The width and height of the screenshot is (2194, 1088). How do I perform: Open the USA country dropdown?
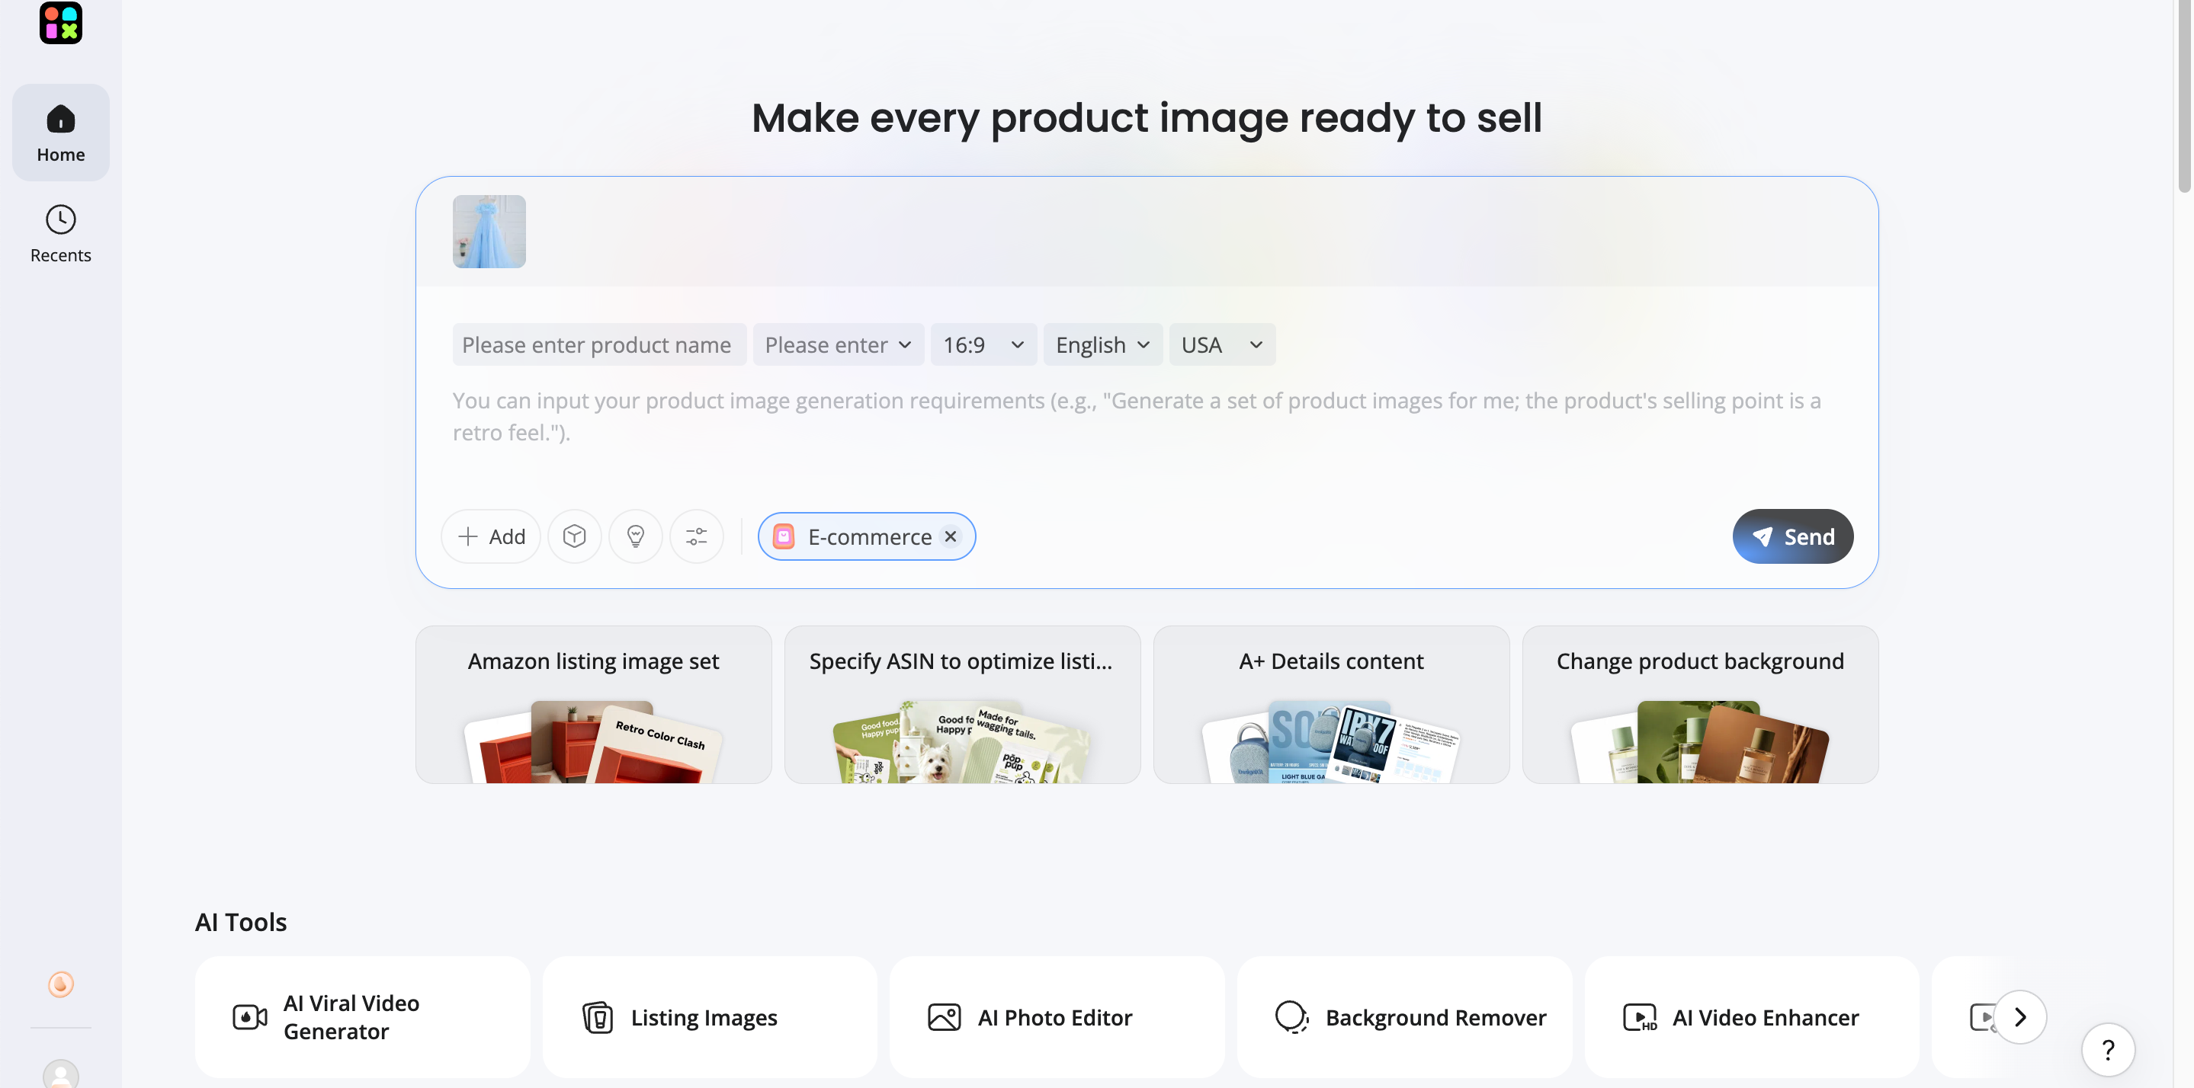(x=1221, y=345)
